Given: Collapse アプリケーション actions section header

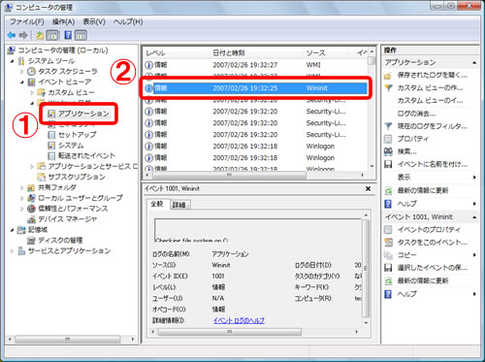Looking at the screenshot, I should click(x=474, y=62).
